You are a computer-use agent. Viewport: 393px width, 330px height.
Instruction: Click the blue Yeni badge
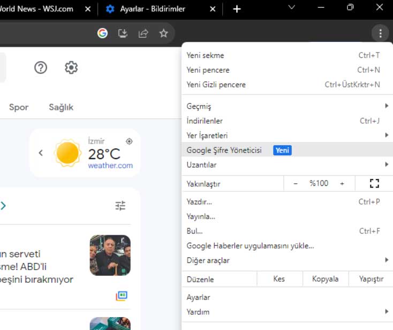(x=282, y=150)
